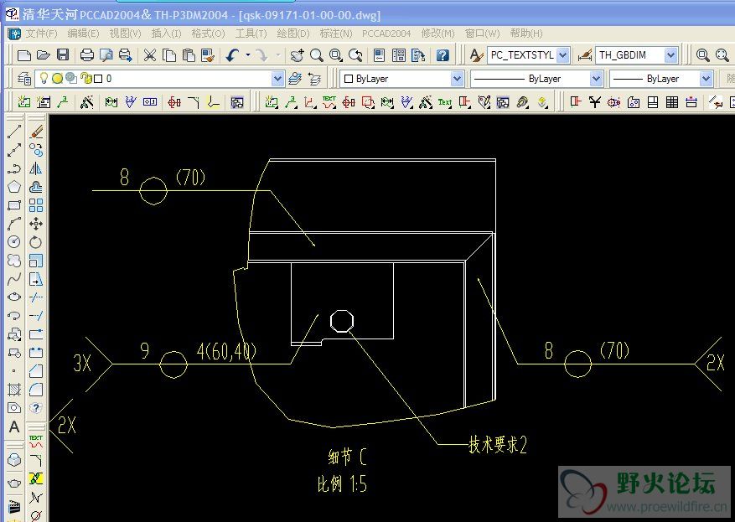Open the 插入(I) menu
735x522 pixels.
166,34
